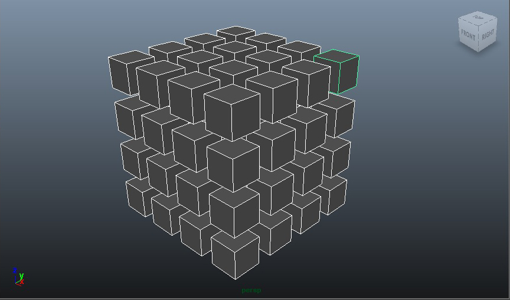510x300 pixels.
Task: Select the far-left top corner cube
Action: tap(131, 73)
